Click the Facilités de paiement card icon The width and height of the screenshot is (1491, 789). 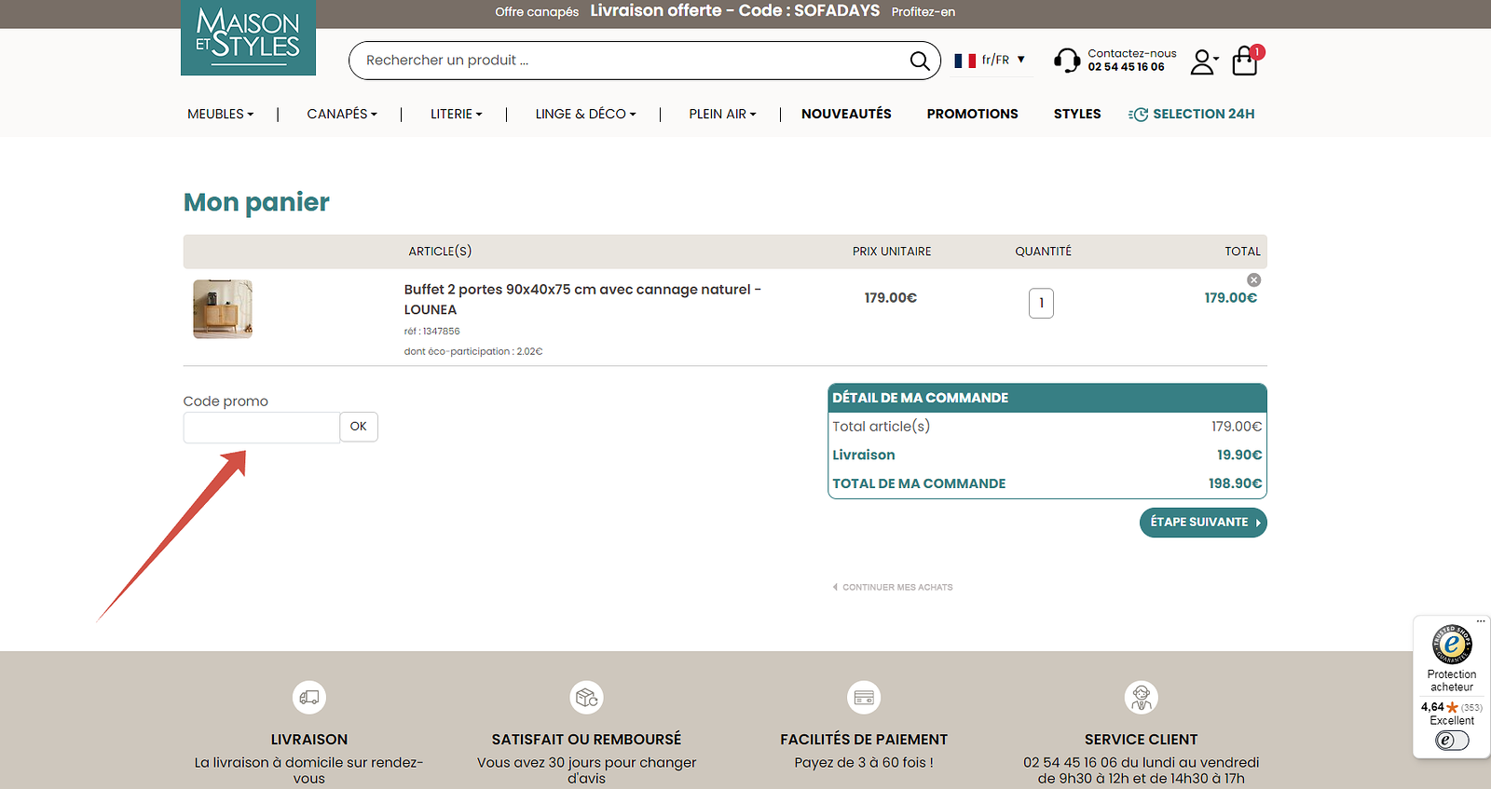pos(864,697)
